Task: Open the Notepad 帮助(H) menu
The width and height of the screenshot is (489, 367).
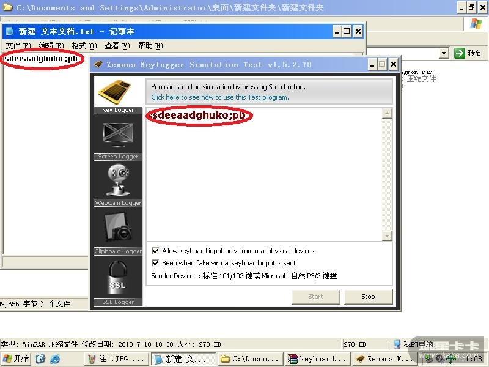Action: click(x=150, y=46)
